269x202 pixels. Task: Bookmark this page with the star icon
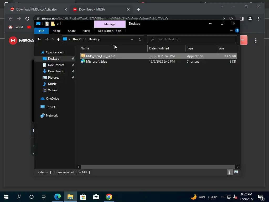click(231, 19)
